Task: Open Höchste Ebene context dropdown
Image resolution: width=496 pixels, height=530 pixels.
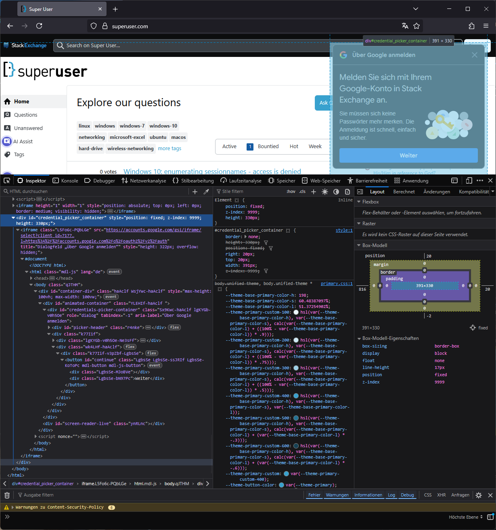Action: (466, 517)
